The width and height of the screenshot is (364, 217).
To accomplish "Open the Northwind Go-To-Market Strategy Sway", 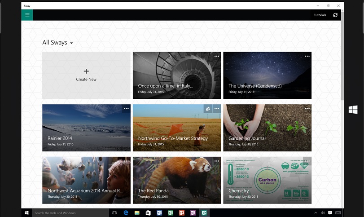I will (177, 128).
